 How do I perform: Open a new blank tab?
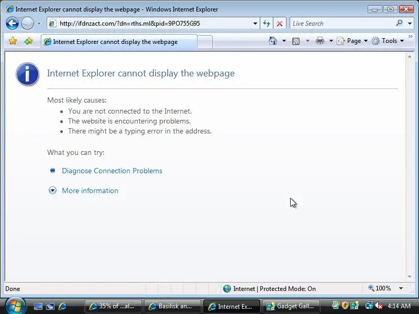[x=205, y=42]
